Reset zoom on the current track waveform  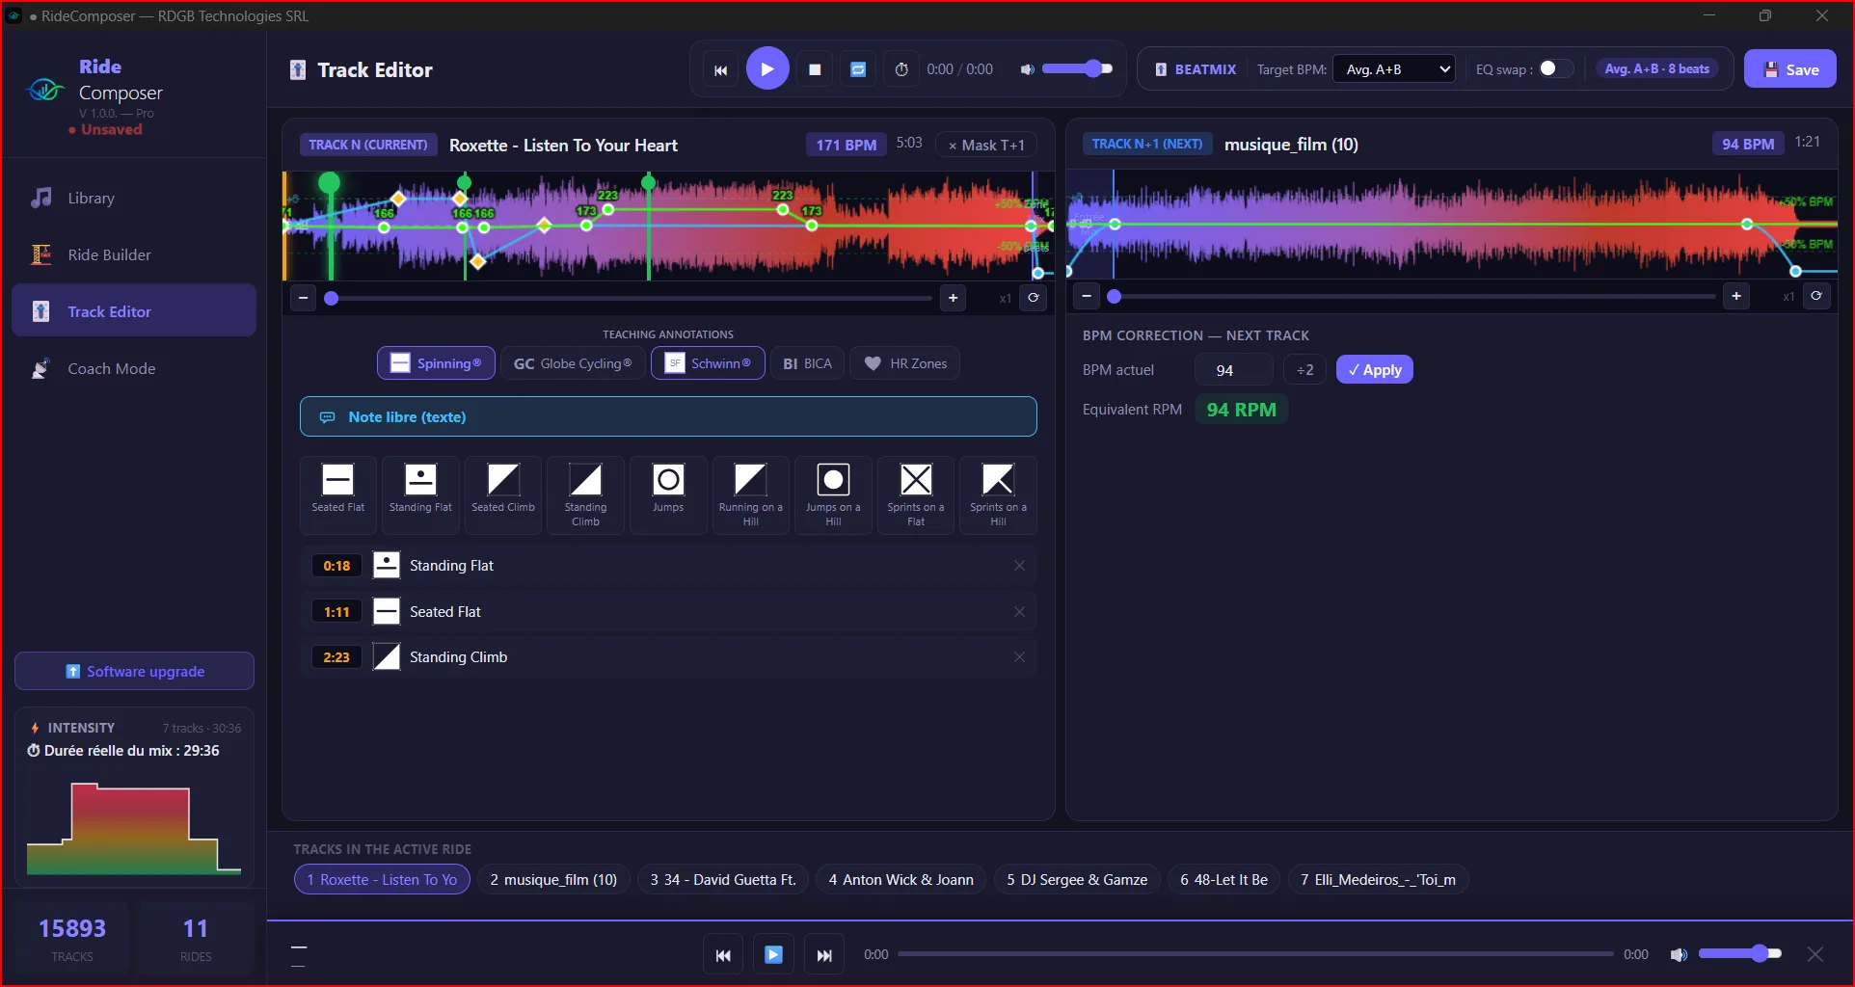pos(1034,298)
